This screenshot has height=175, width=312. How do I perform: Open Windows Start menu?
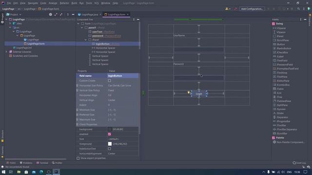(x=3, y=172)
